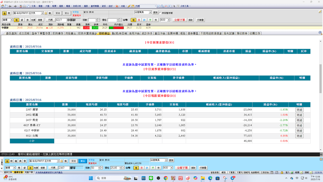
Task: Click the stock code field showing 6217
Action: click(x=61, y=20)
